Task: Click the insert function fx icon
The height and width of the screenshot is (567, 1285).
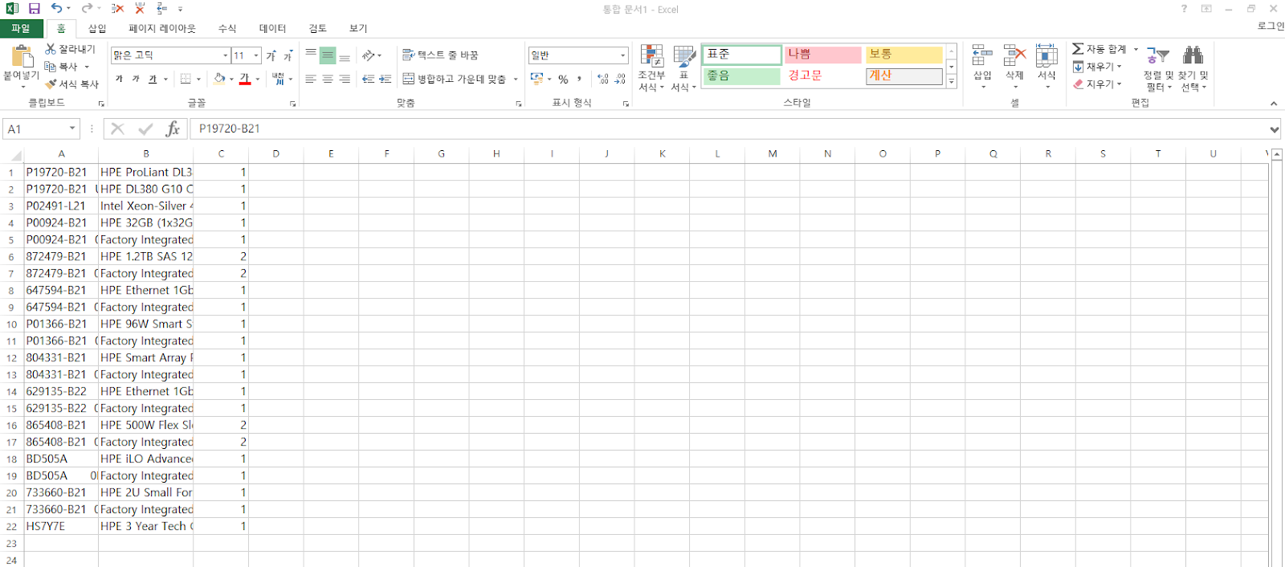Action: click(x=173, y=128)
